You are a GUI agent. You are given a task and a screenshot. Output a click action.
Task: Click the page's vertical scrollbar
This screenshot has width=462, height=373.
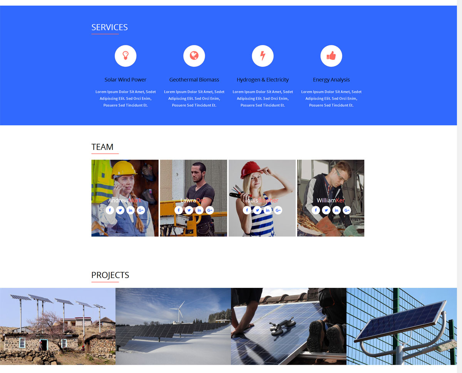tap(459, 186)
